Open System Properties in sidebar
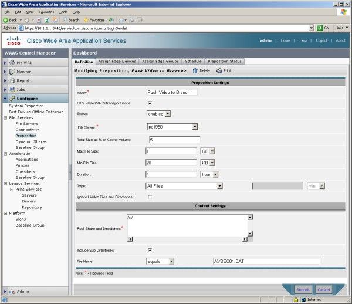The width and height of the screenshot is (352, 304). (26, 106)
